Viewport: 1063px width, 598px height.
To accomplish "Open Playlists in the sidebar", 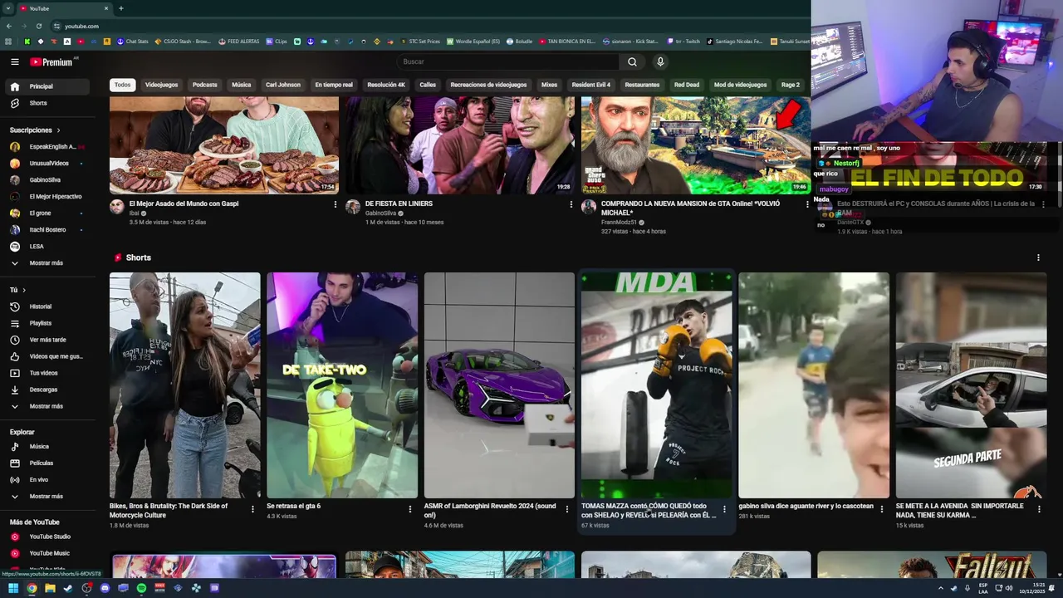I will pos(48,323).
